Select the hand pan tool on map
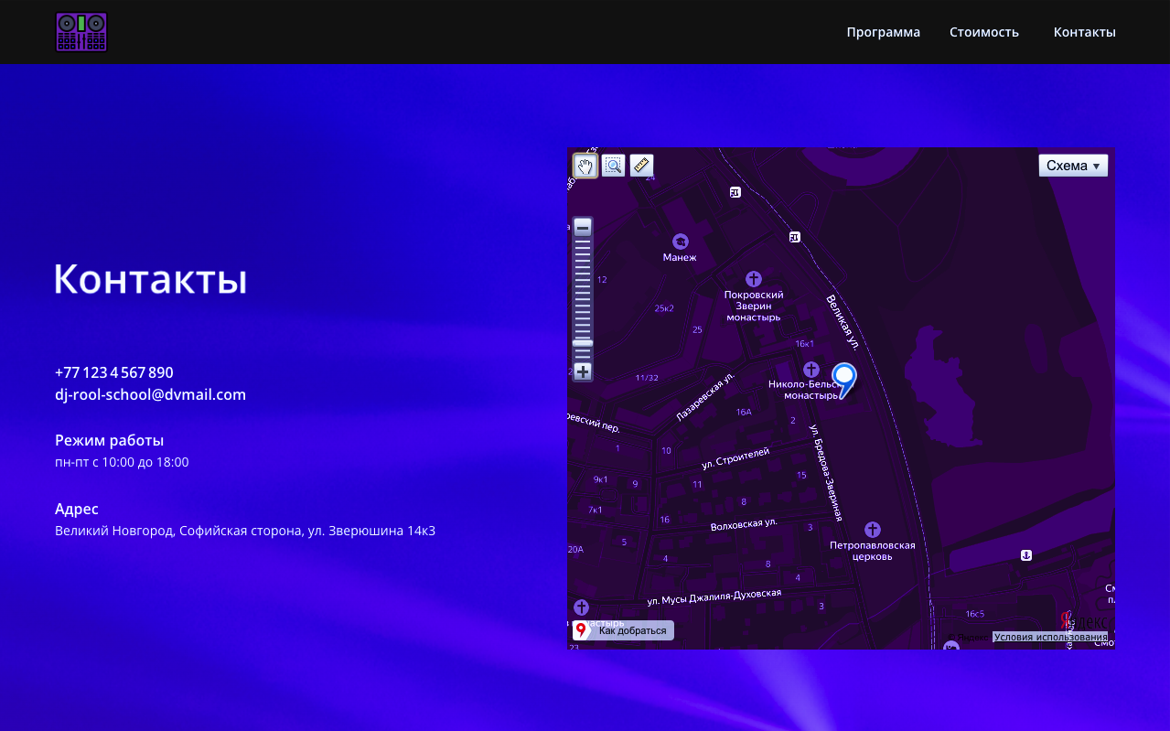The image size is (1170, 731). (585, 166)
